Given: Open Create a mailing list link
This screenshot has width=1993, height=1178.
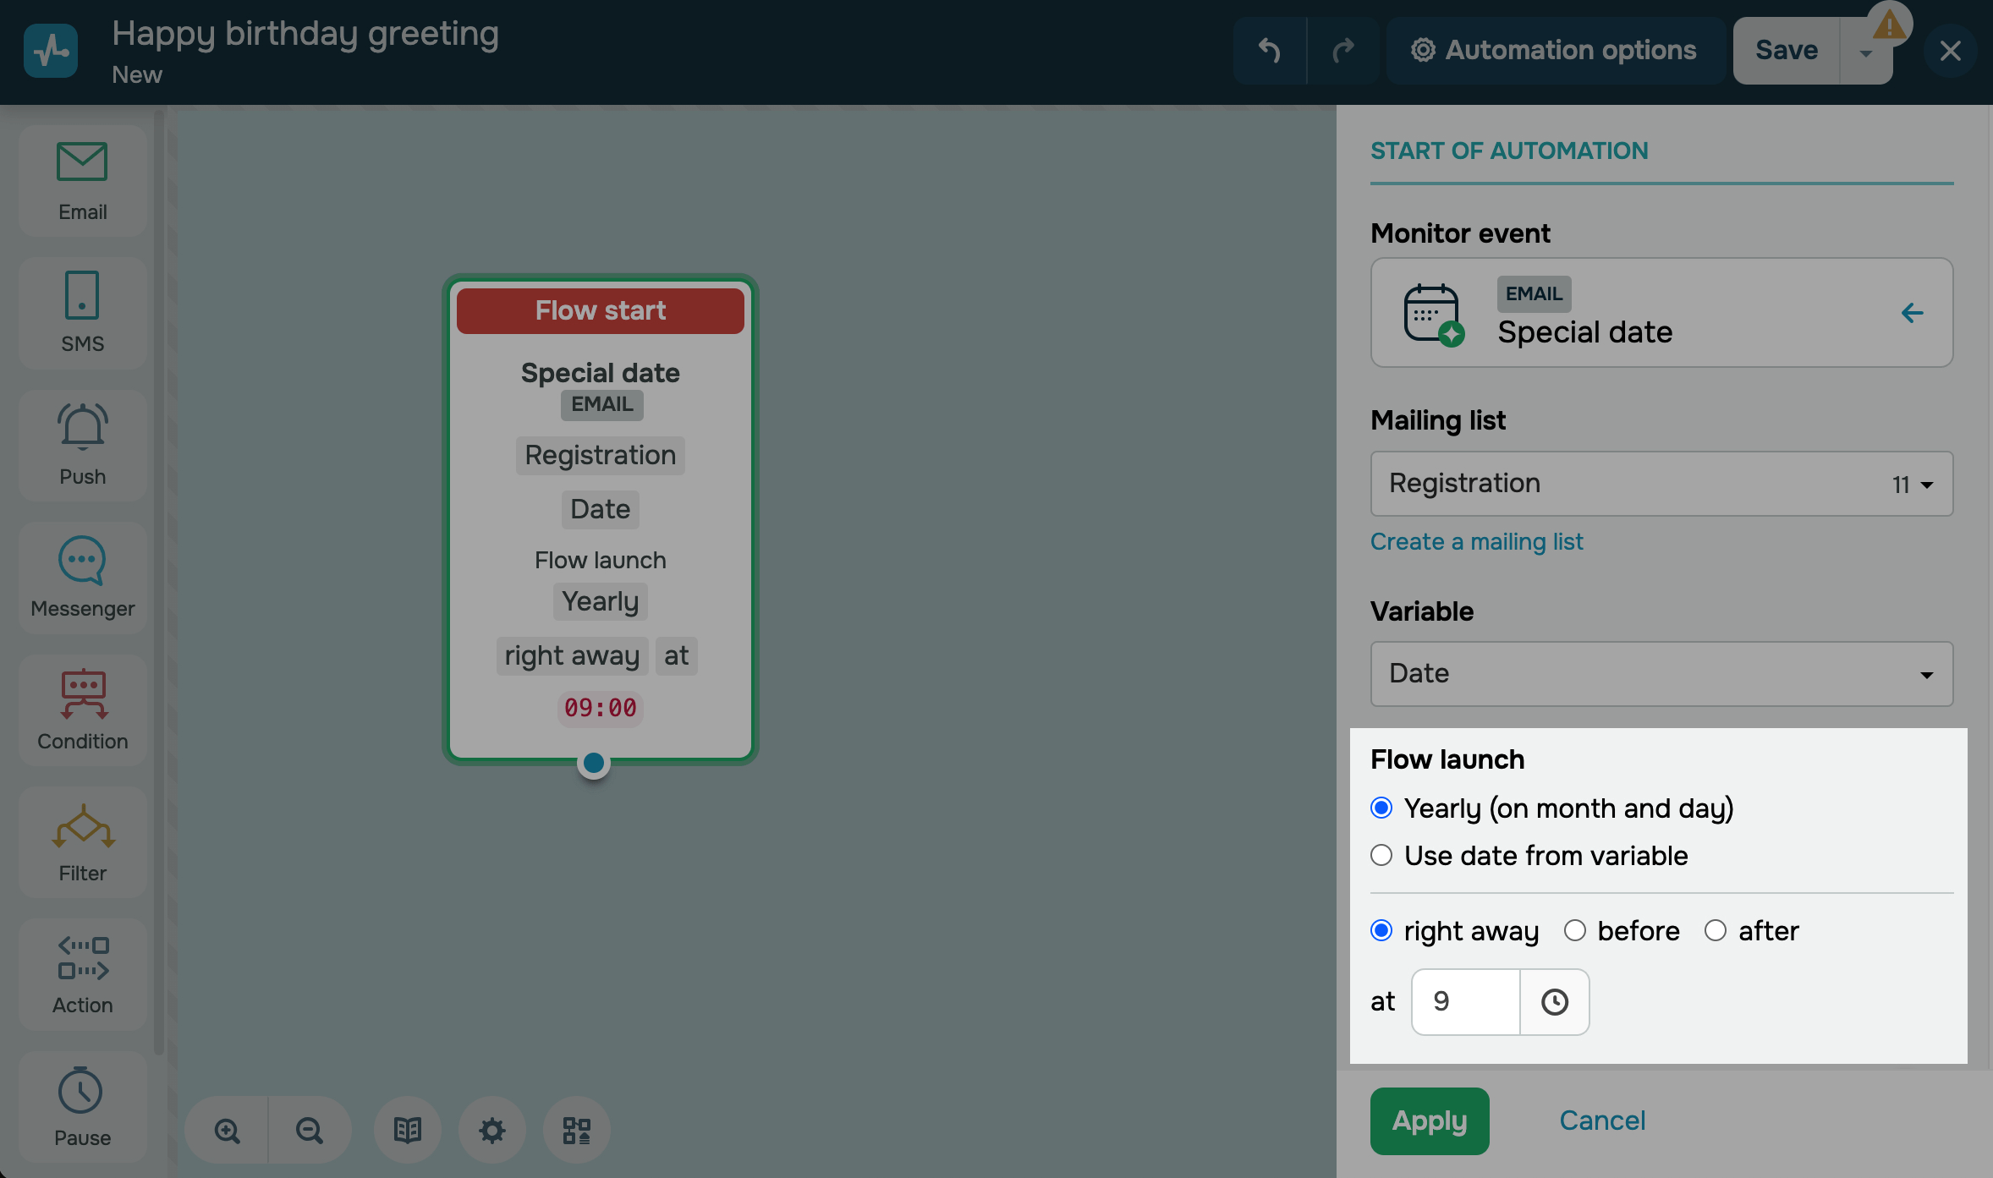Looking at the screenshot, I should (1476, 541).
